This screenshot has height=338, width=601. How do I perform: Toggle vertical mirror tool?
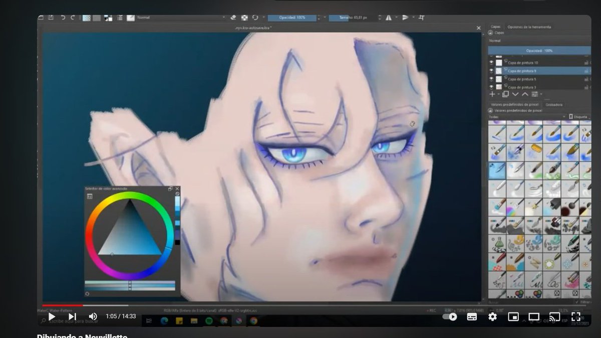[406, 18]
